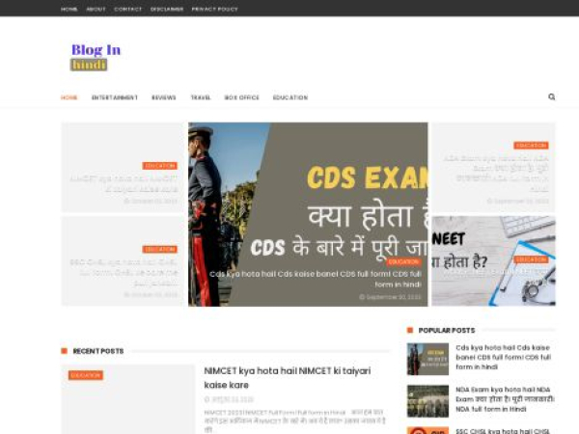Image resolution: width=579 pixels, height=434 pixels.
Task: Select Entertainment in main navigation
Action: (x=115, y=97)
